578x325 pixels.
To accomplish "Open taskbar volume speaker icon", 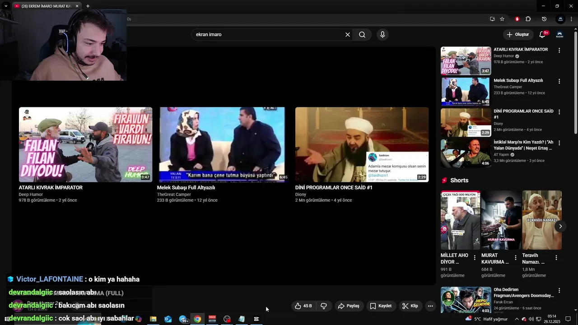I will 531,319.
